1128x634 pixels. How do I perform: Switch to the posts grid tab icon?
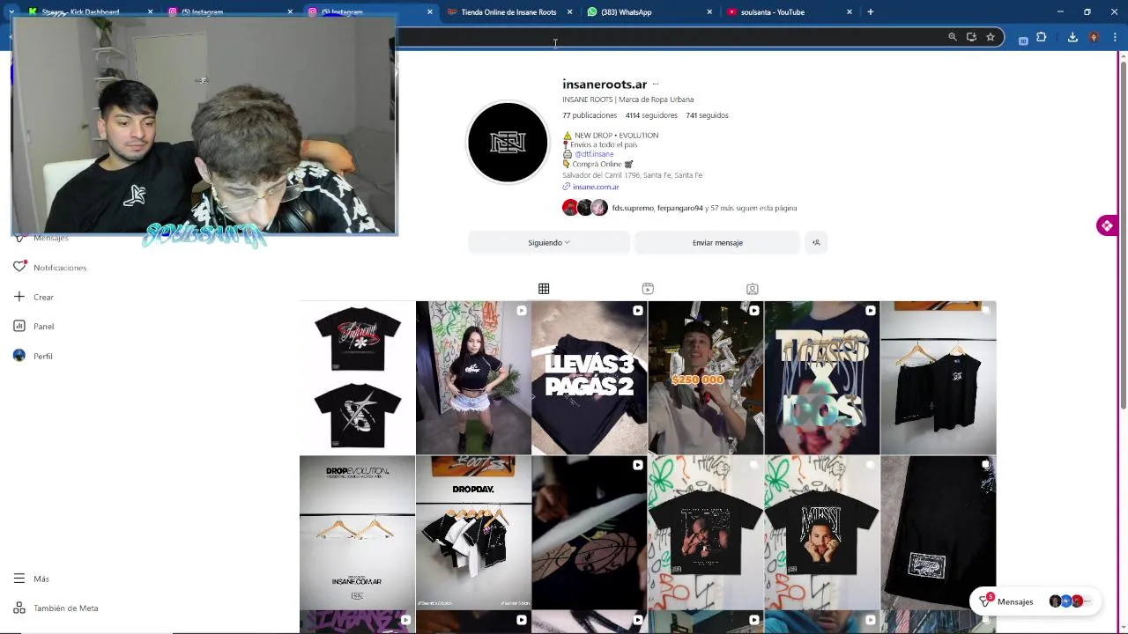544,289
